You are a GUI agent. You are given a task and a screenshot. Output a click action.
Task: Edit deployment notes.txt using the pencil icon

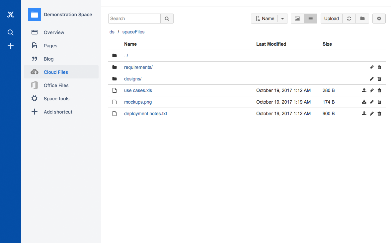[x=372, y=114]
